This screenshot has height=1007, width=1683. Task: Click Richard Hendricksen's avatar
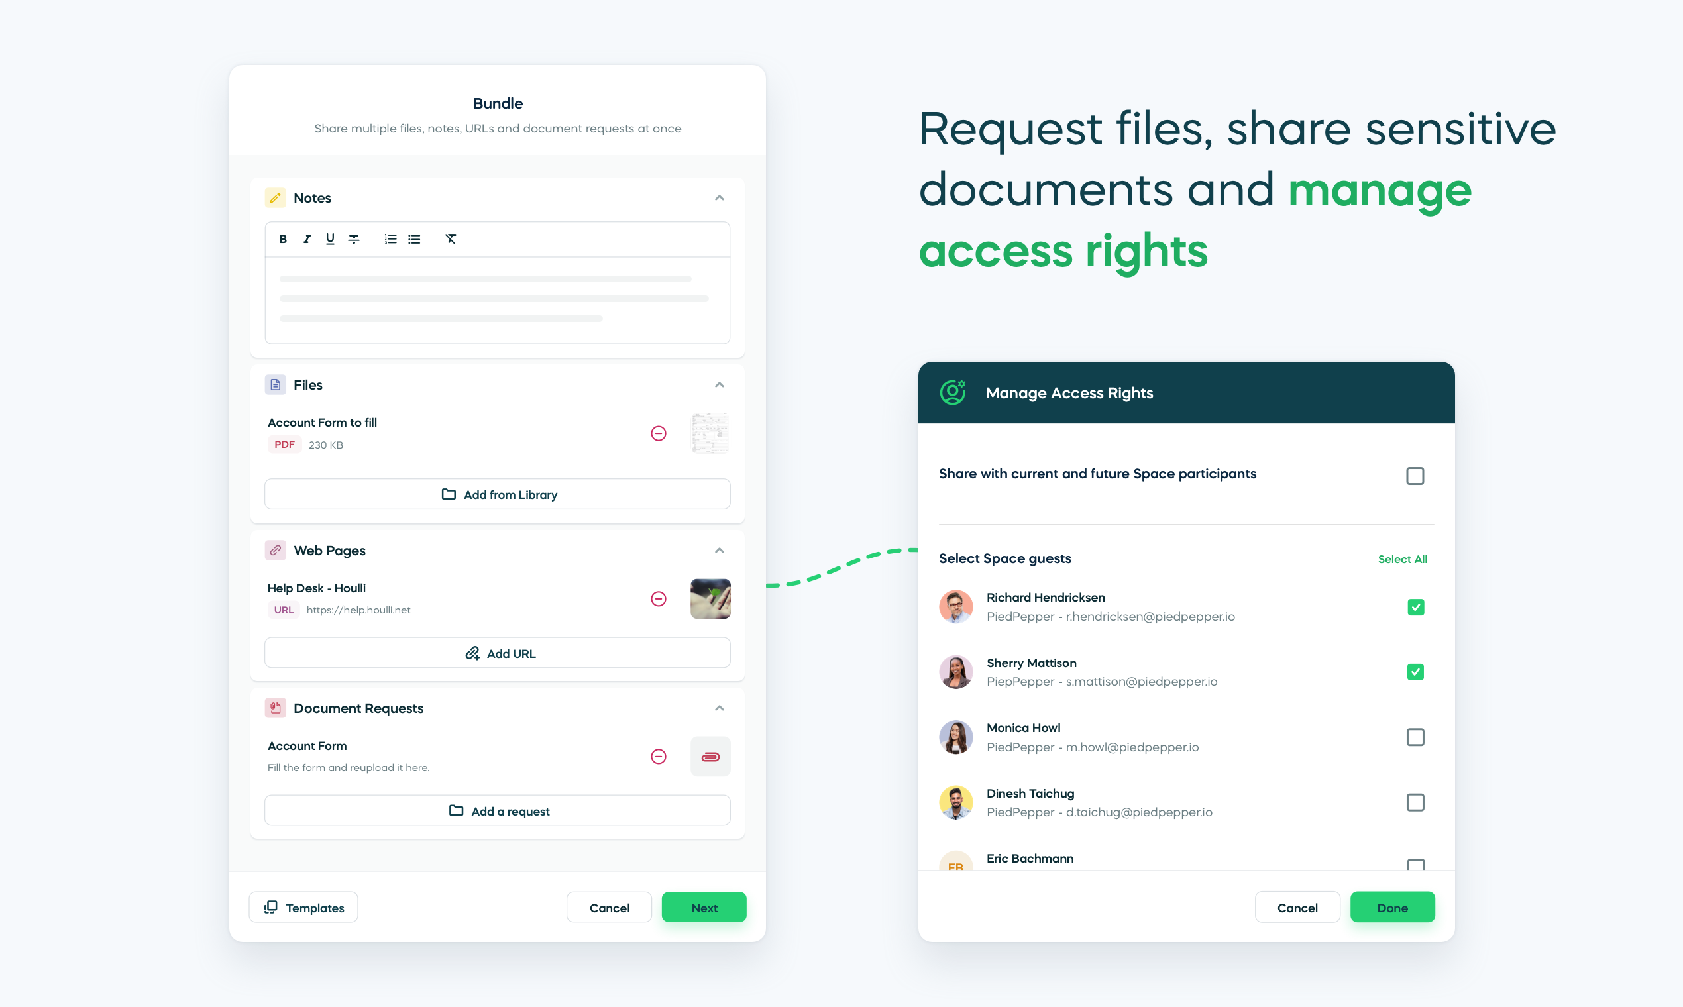click(956, 607)
